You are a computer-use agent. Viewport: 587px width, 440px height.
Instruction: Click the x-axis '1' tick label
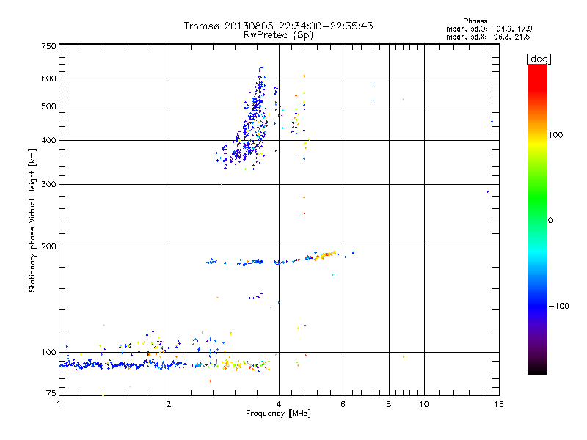[59, 404]
